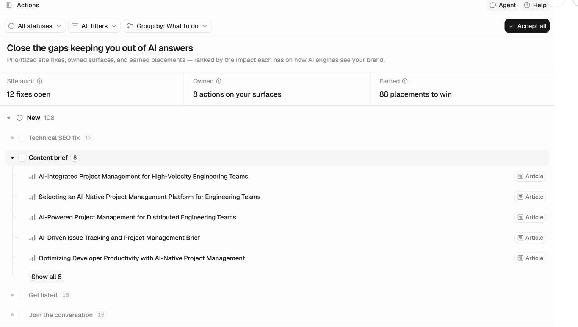Expand the Get listed group

(12, 295)
